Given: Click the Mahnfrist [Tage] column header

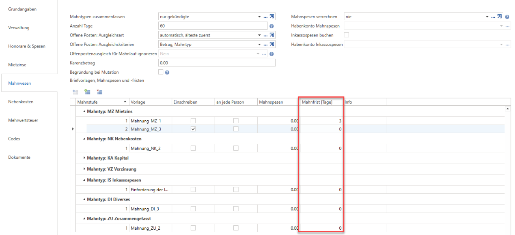Looking at the screenshot, I should [321, 102].
